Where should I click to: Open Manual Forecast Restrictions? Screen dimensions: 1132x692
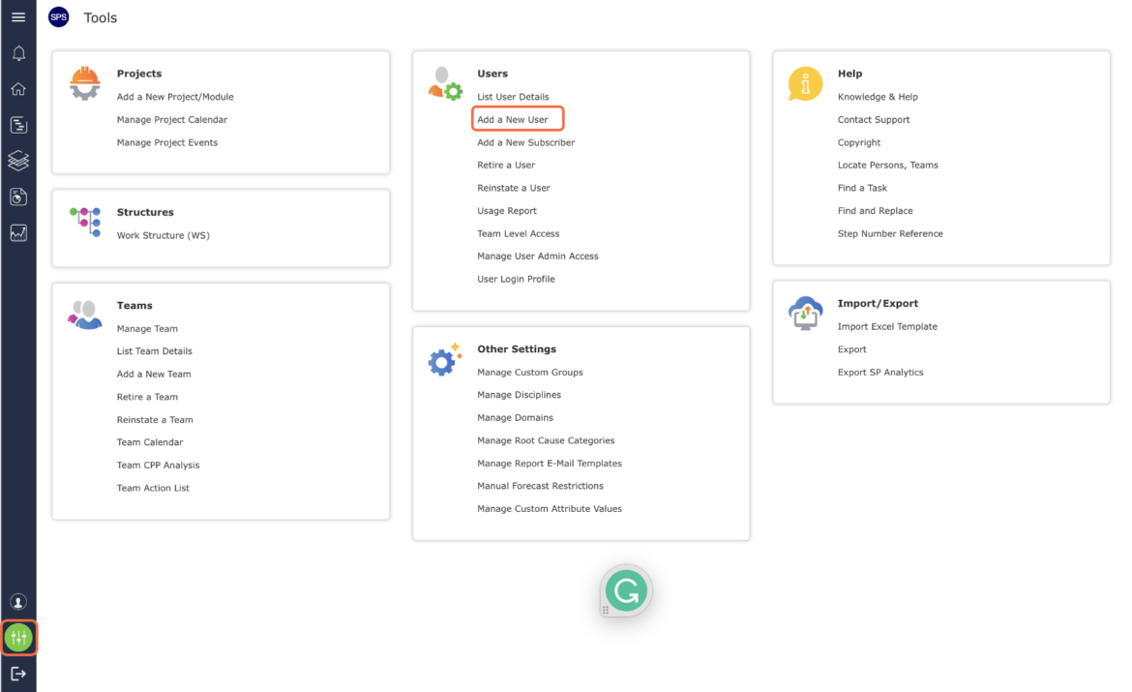pos(540,486)
